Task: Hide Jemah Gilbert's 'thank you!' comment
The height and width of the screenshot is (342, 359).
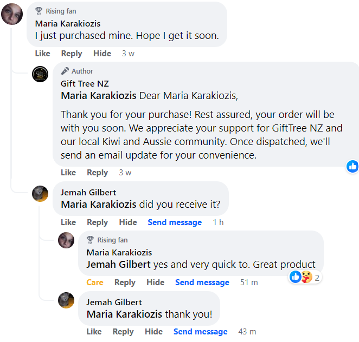Action: click(153, 332)
